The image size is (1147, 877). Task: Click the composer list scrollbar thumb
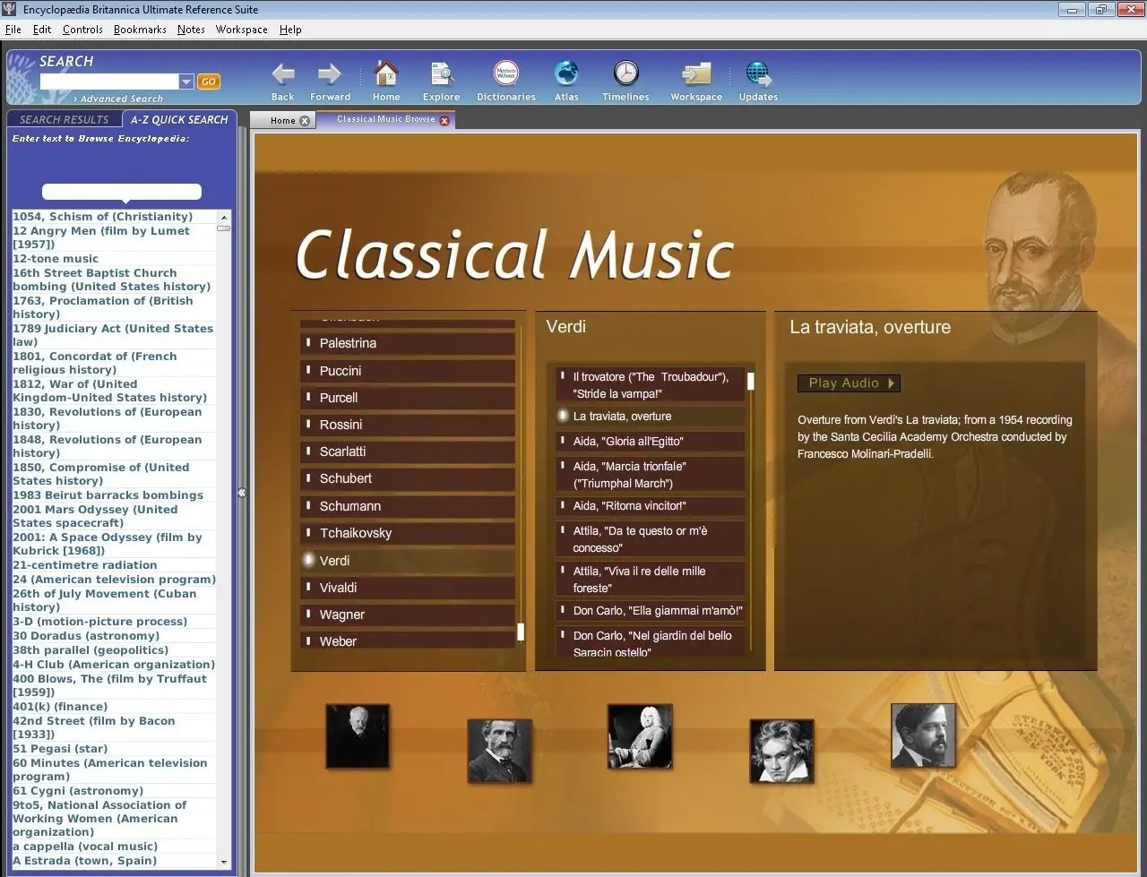point(521,632)
